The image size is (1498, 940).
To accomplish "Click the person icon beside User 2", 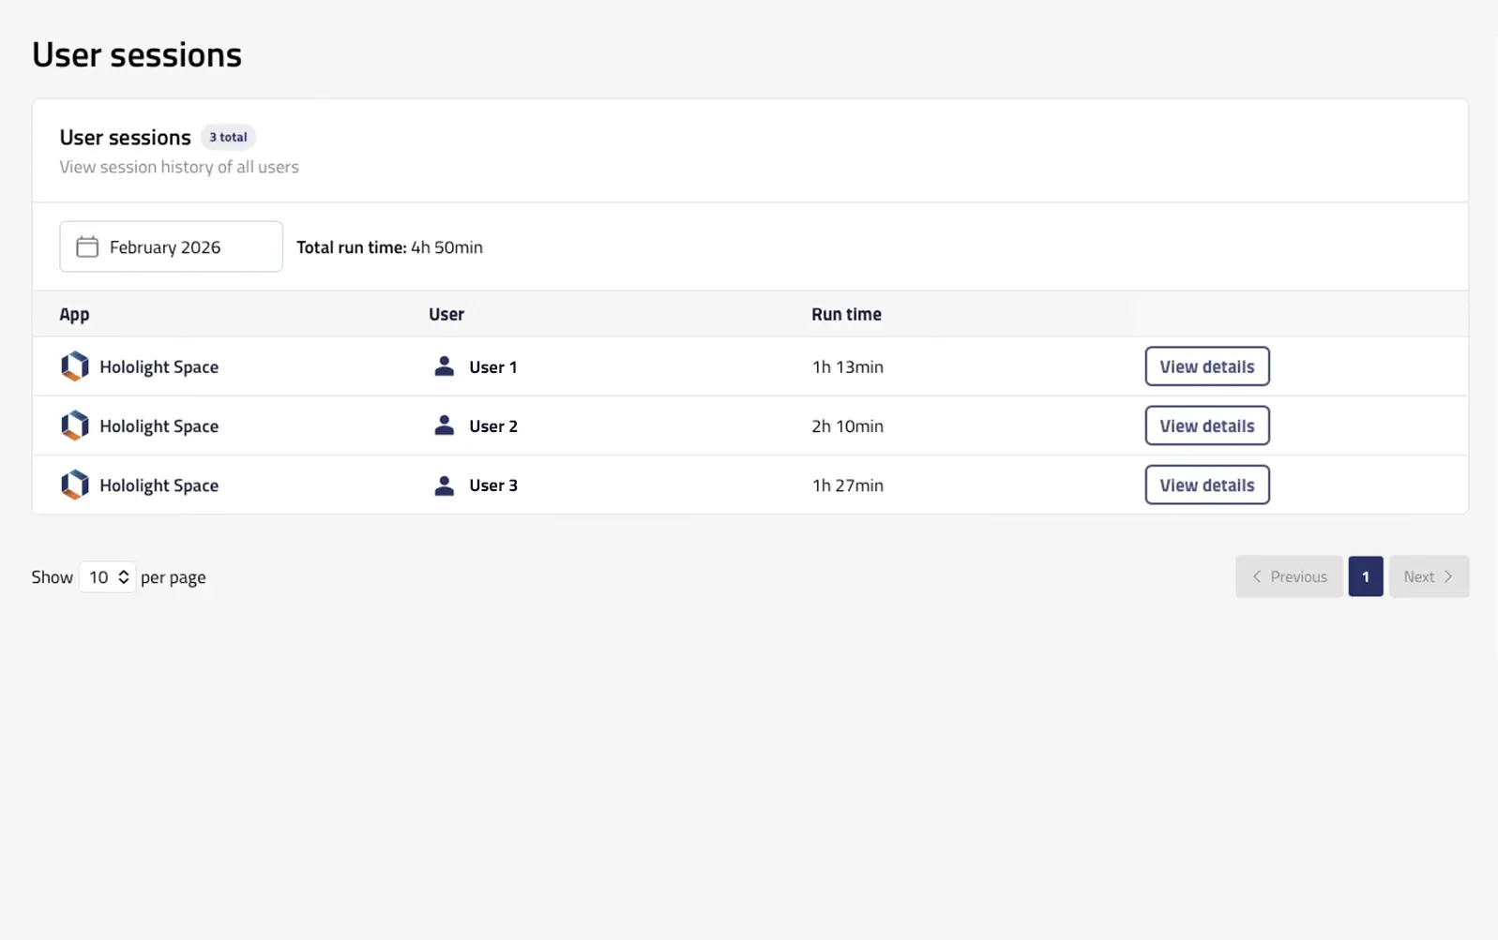I will [x=444, y=425].
